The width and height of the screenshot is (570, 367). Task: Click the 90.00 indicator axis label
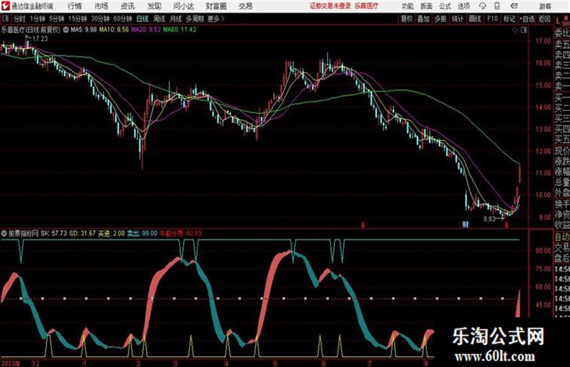point(543,251)
